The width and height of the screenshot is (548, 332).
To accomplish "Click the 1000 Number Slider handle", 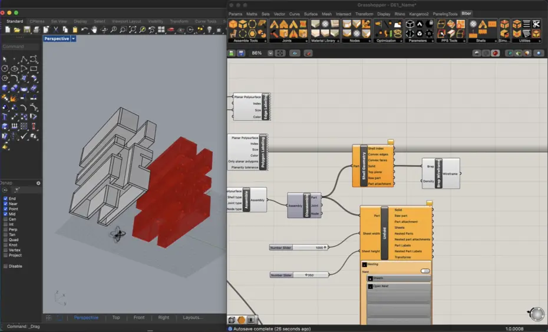I will click(325, 248).
